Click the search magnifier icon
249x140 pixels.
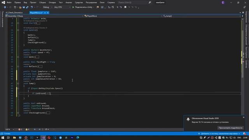(149, 3)
